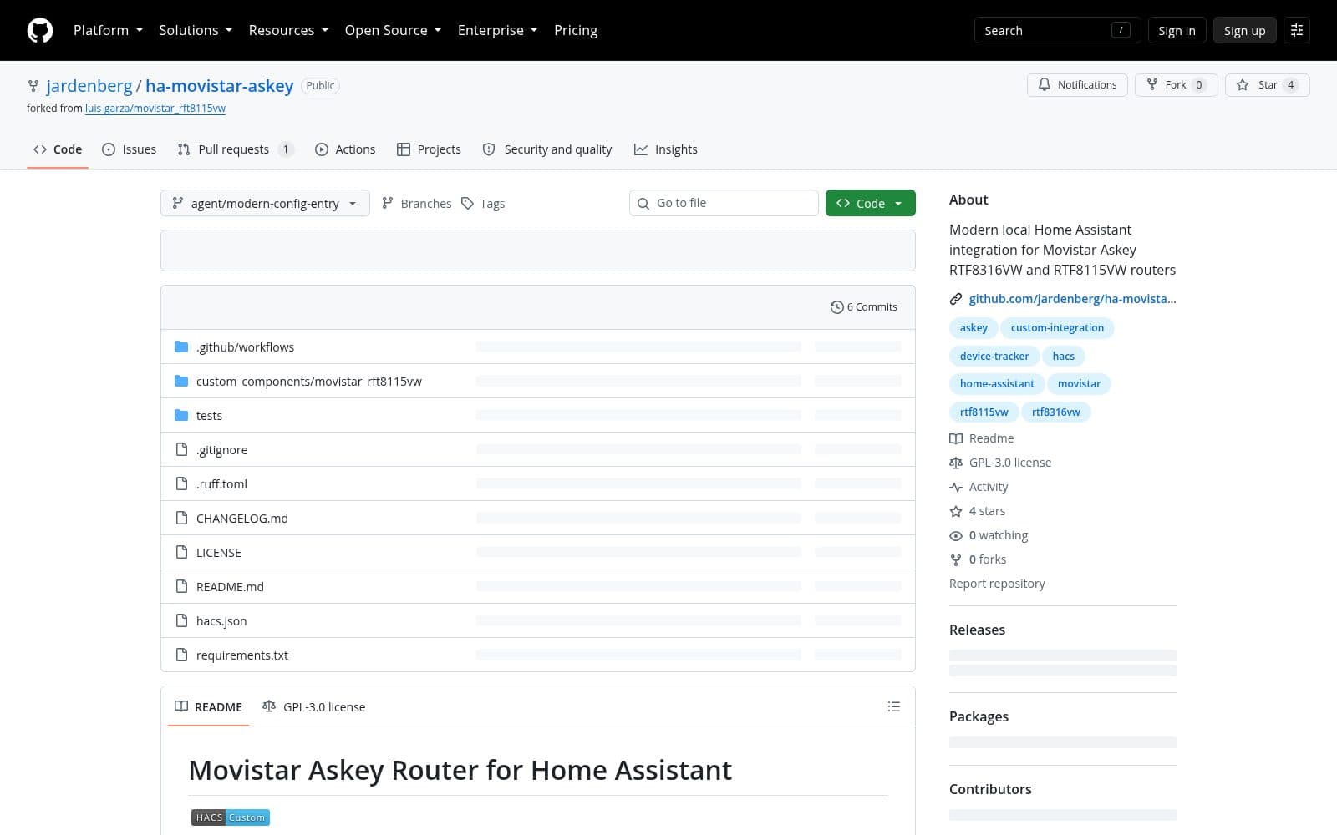
Task: Expand the Platform menu
Action: tap(108, 30)
